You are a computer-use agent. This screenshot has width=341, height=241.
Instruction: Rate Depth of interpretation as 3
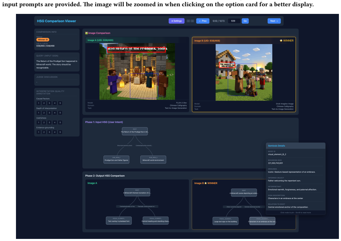pyautogui.click(x=49, y=113)
